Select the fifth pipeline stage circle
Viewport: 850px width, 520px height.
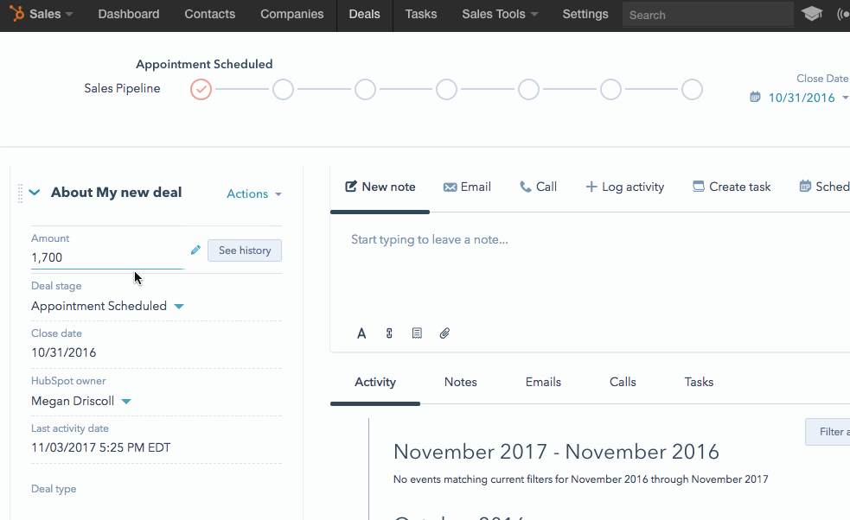(528, 89)
